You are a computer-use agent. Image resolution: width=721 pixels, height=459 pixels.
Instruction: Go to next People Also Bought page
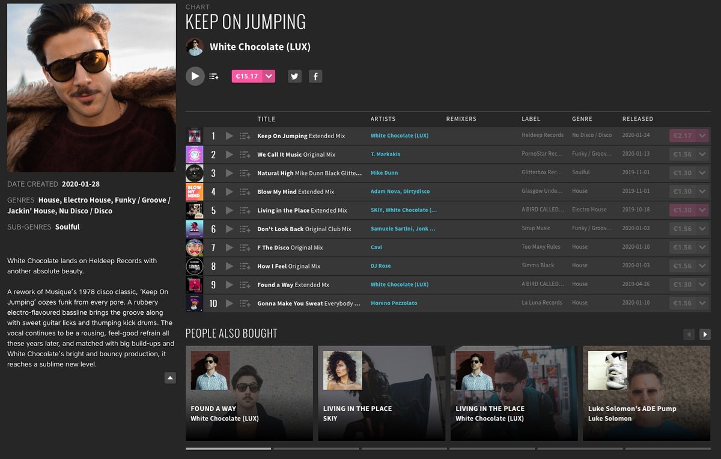pyautogui.click(x=705, y=334)
